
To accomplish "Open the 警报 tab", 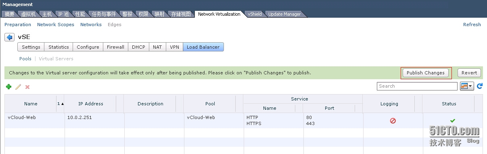I will coord(127,14).
